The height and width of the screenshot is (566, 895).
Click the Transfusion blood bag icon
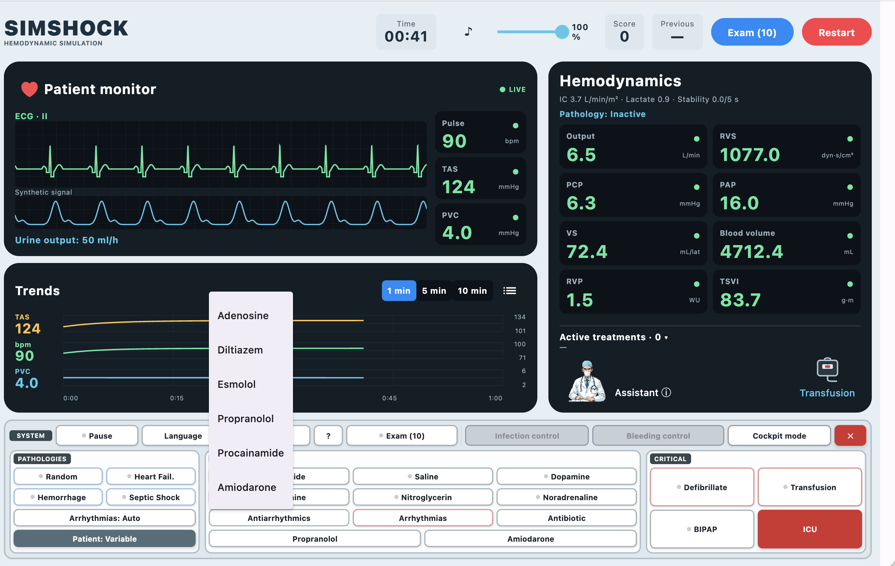(827, 370)
